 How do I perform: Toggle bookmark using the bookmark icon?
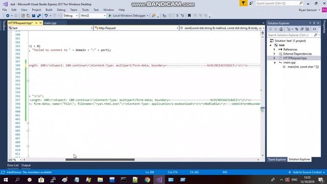point(190,16)
